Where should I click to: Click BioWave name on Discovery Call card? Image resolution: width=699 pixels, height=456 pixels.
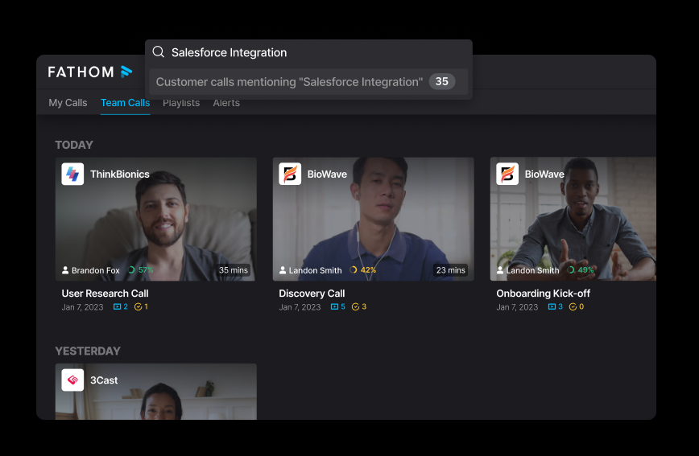(x=327, y=175)
